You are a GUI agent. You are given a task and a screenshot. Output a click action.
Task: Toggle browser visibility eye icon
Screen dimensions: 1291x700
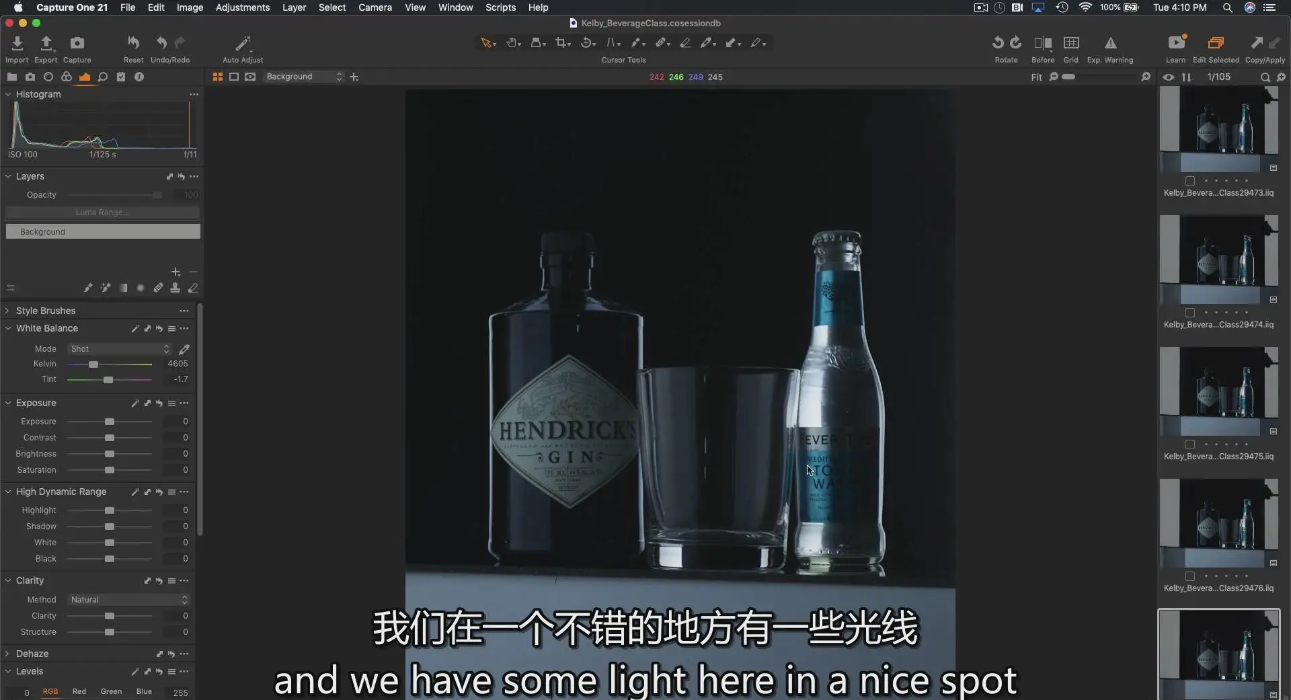(x=1169, y=77)
